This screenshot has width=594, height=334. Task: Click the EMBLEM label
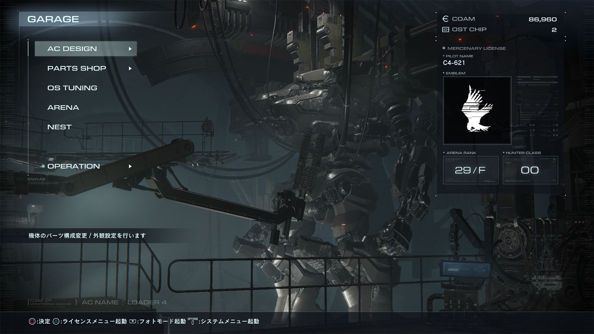456,73
